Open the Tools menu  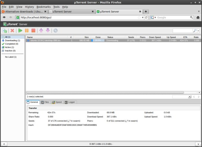56,7
